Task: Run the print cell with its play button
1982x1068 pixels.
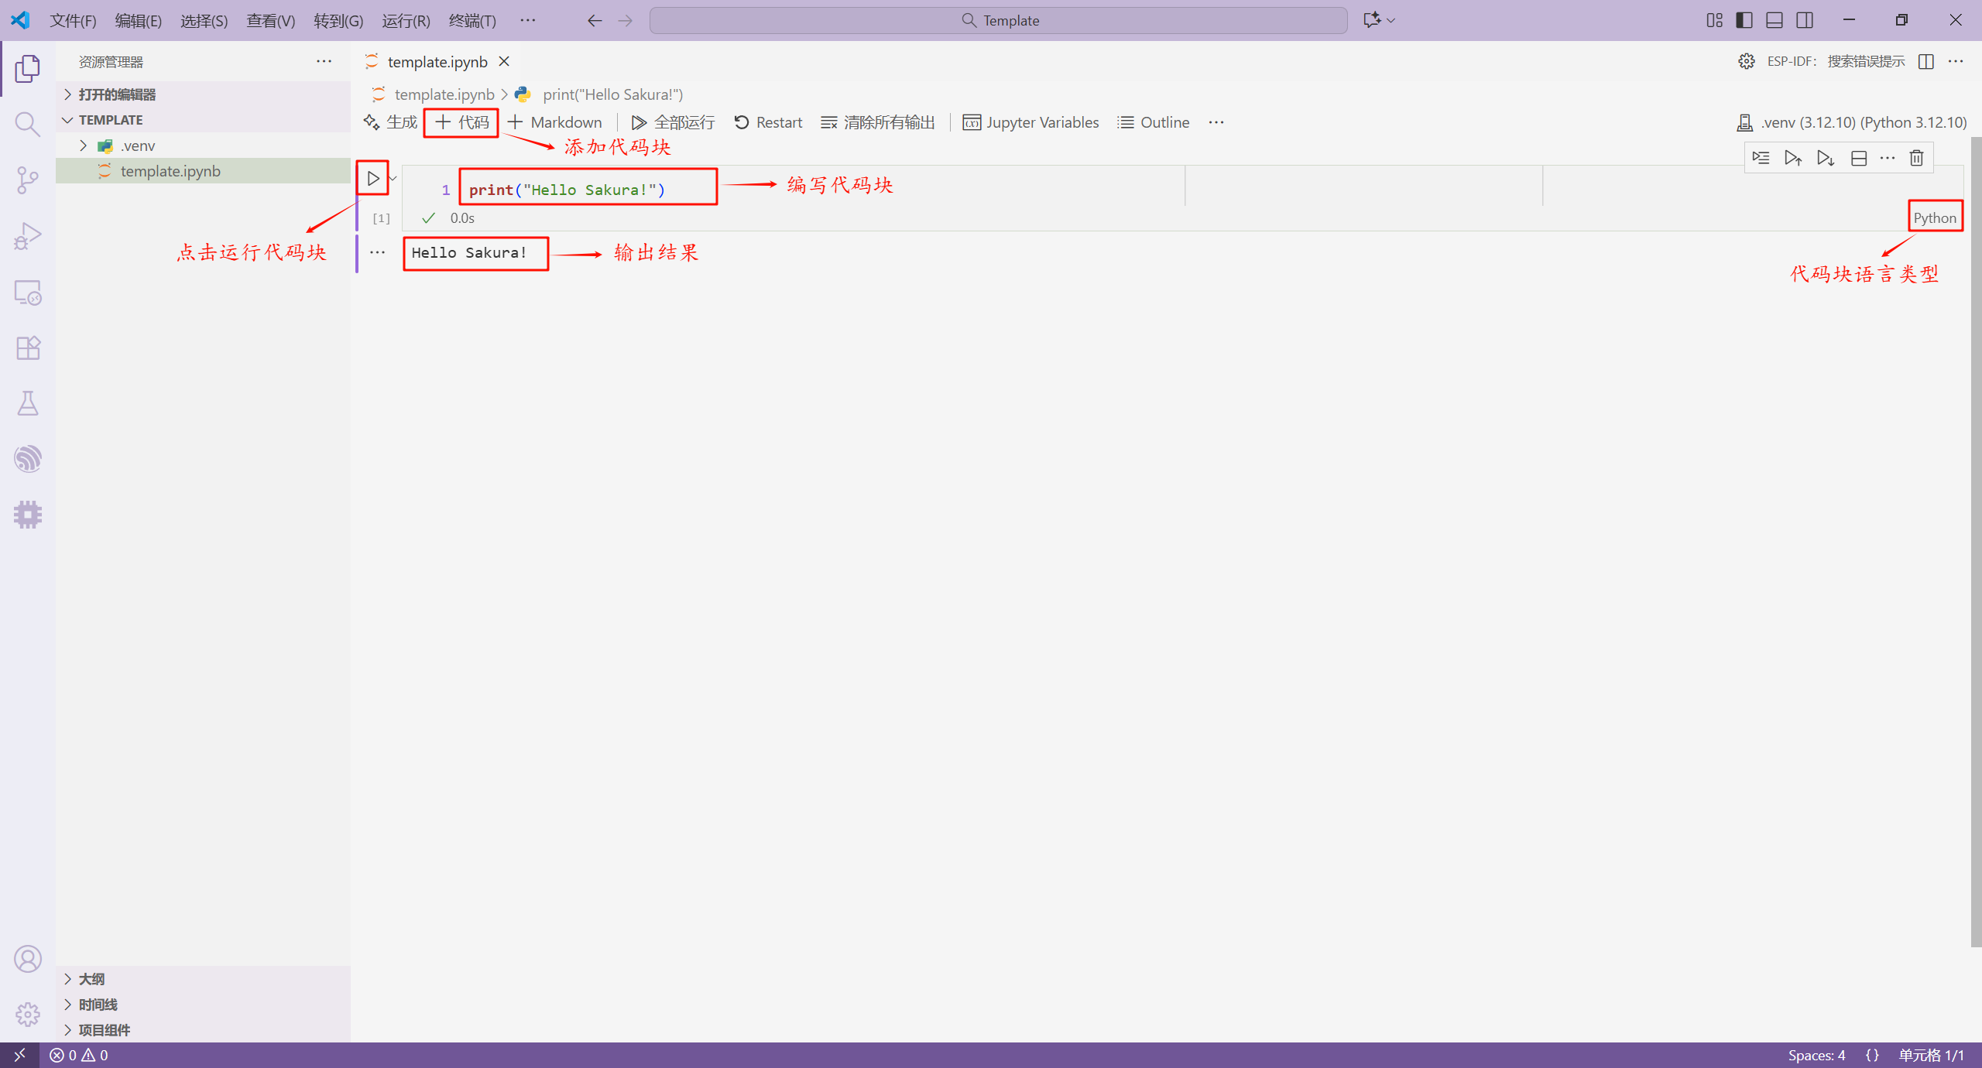Action: point(372,177)
